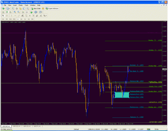Toggle Chart Shift icon
This screenshot has width=168, height=131.
(x=27, y=12)
